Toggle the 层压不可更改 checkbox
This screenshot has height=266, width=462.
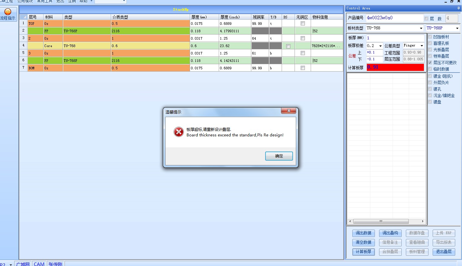(430, 63)
